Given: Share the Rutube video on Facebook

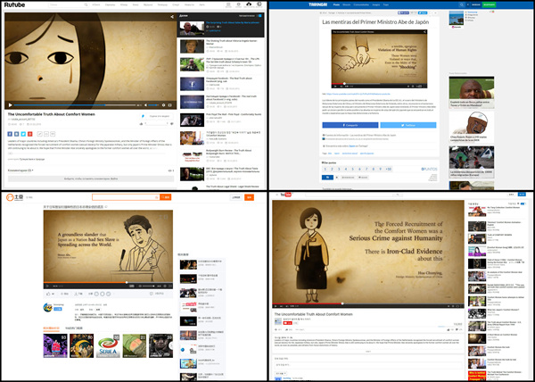Looking at the screenshot, I should pos(10,134).
